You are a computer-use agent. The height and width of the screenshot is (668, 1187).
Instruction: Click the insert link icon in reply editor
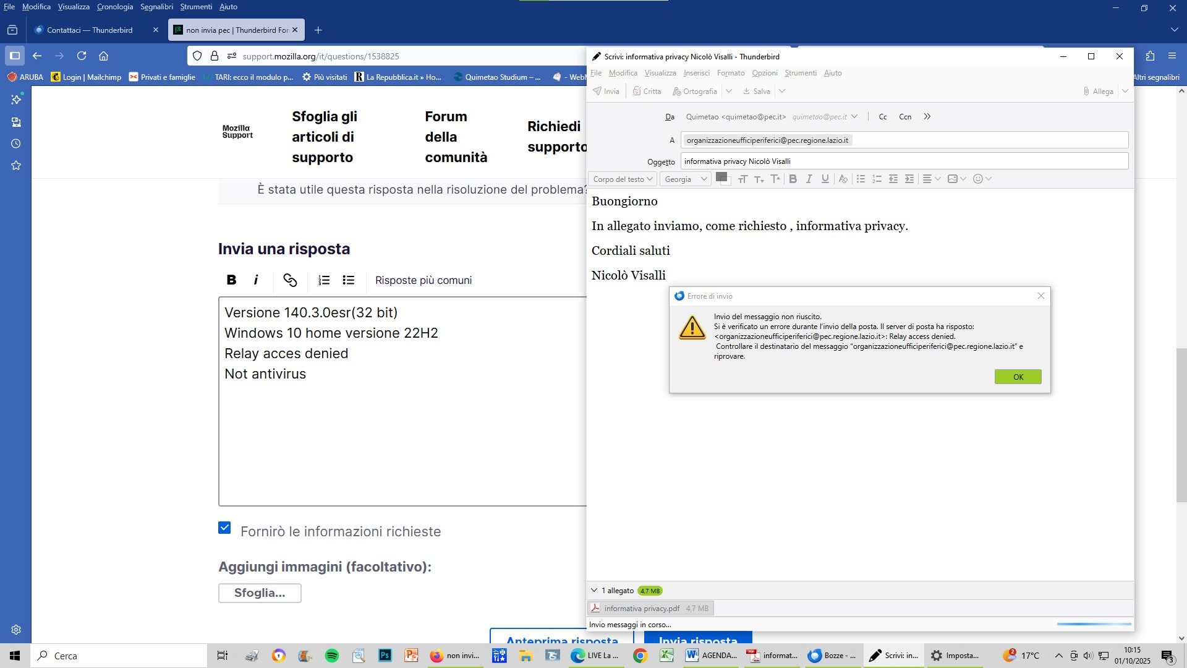point(290,280)
